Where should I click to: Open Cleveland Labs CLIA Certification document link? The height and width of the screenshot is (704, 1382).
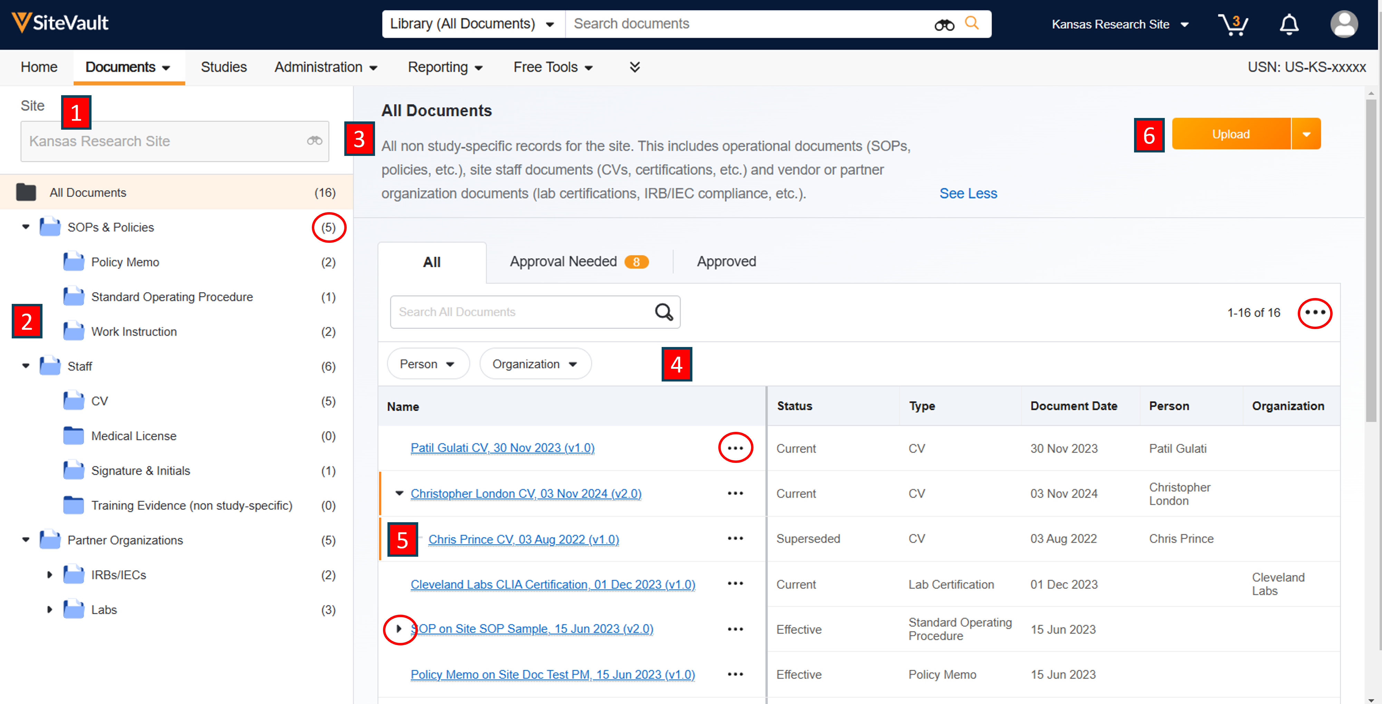pos(553,585)
